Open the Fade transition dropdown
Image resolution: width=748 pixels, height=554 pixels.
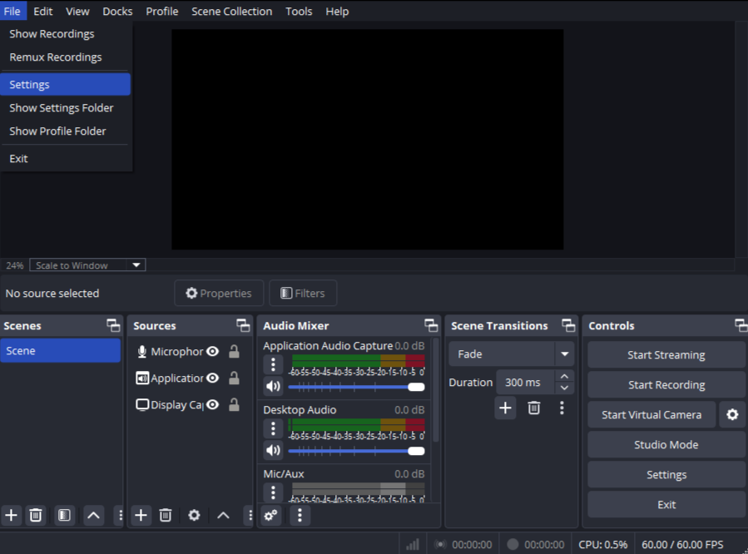pos(565,354)
